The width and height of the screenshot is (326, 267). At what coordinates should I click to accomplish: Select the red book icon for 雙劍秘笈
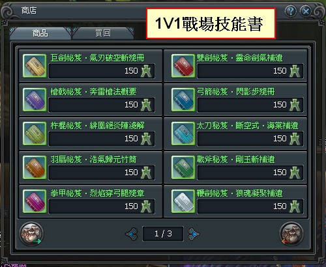[x=183, y=66]
